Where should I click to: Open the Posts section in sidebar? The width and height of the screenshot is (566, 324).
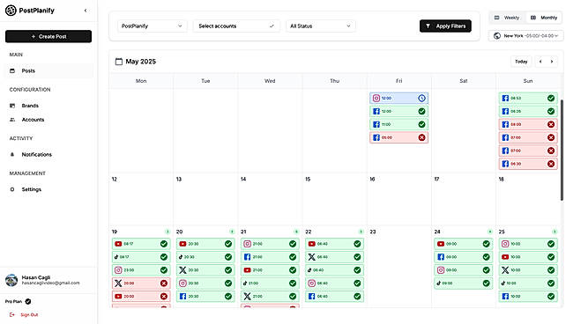[48, 70]
